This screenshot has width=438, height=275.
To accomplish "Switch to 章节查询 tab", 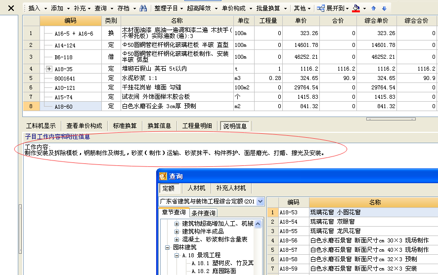I will 174,212.
